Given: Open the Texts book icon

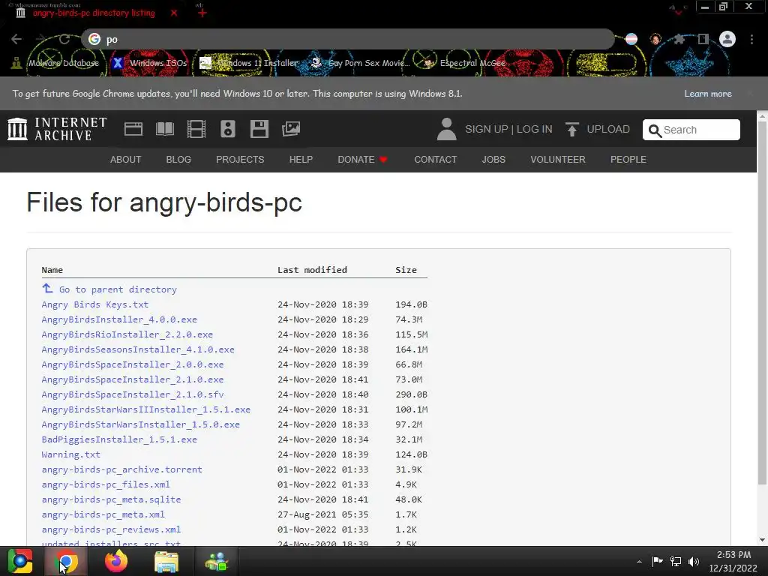Looking at the screenshot, I should click(x=164, y=129).
